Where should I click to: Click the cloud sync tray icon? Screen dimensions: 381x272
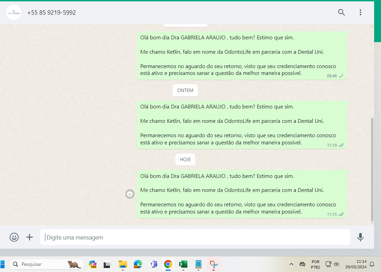[302, 264]
